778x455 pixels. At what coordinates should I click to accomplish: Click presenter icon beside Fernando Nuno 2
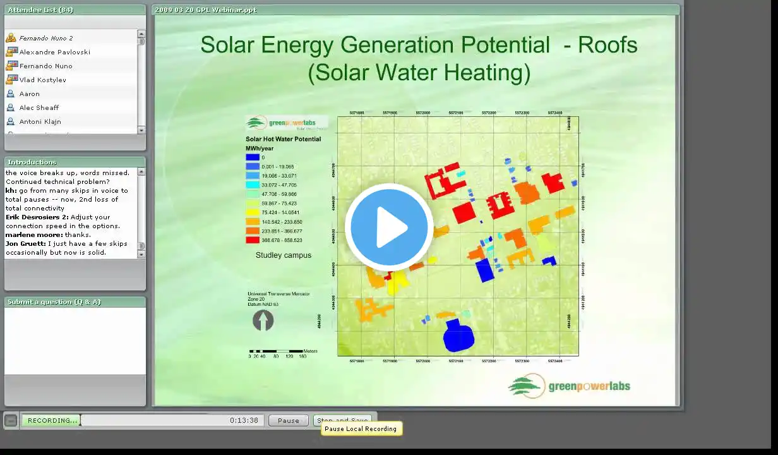[11, 38]
